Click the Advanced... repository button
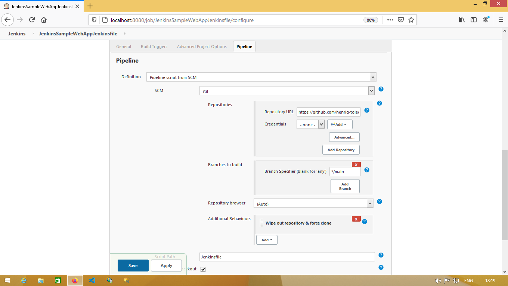508x286 pixels. (344, 137)
